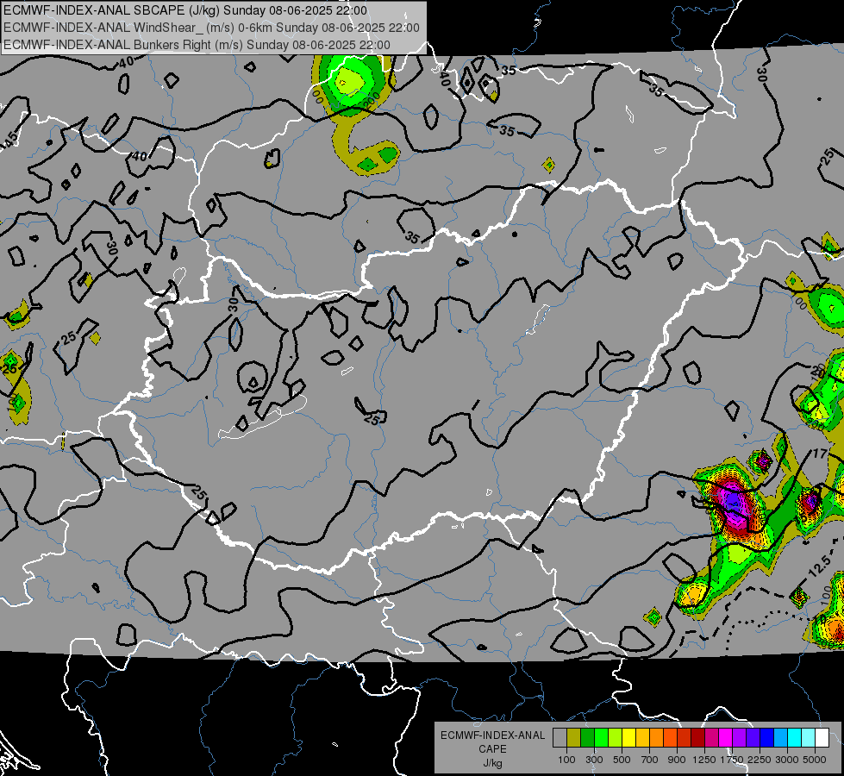
Task: Click the 1250 value in the legend
Action: 704,760
